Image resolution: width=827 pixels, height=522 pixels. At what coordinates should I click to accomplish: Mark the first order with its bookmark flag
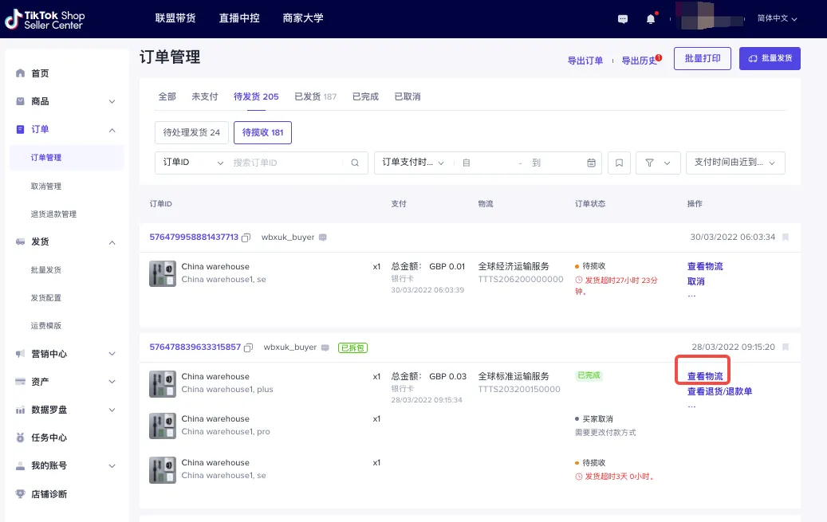[786, 237]
